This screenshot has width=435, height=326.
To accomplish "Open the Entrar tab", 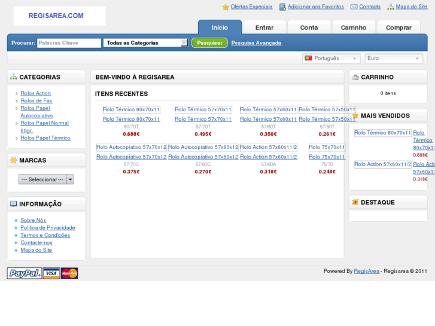I will [264, 27].
